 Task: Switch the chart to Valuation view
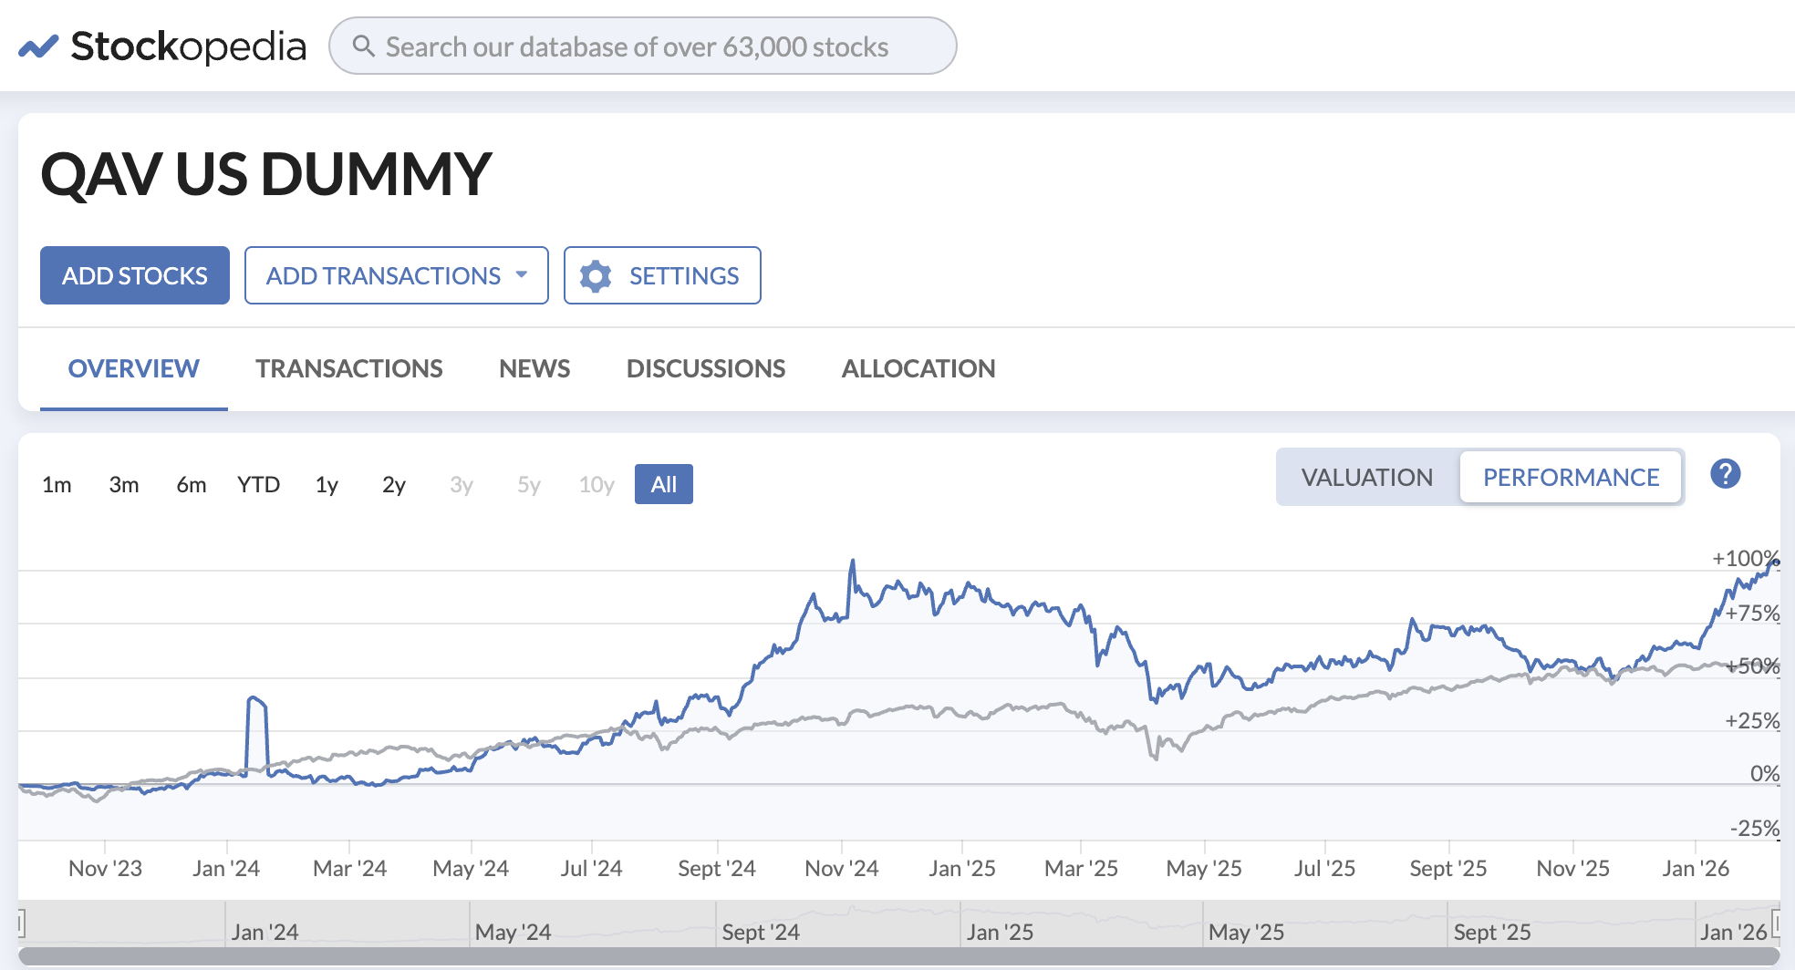[x=1367, y=477]
